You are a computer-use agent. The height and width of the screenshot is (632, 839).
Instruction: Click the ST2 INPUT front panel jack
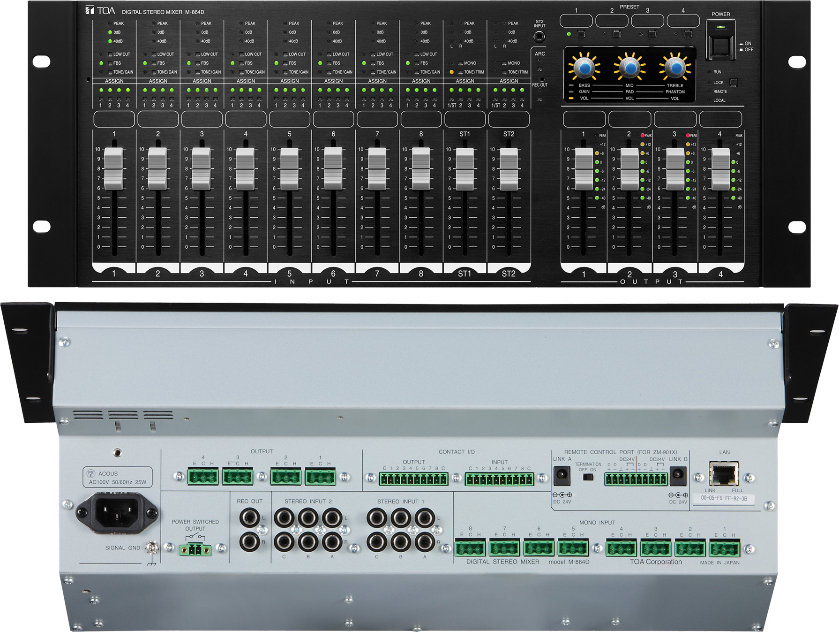539,37
